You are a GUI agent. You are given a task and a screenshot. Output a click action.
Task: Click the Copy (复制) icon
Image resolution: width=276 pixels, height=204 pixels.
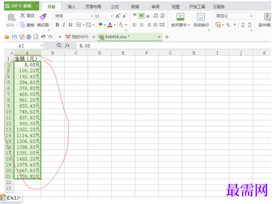(x=23, y=25)
